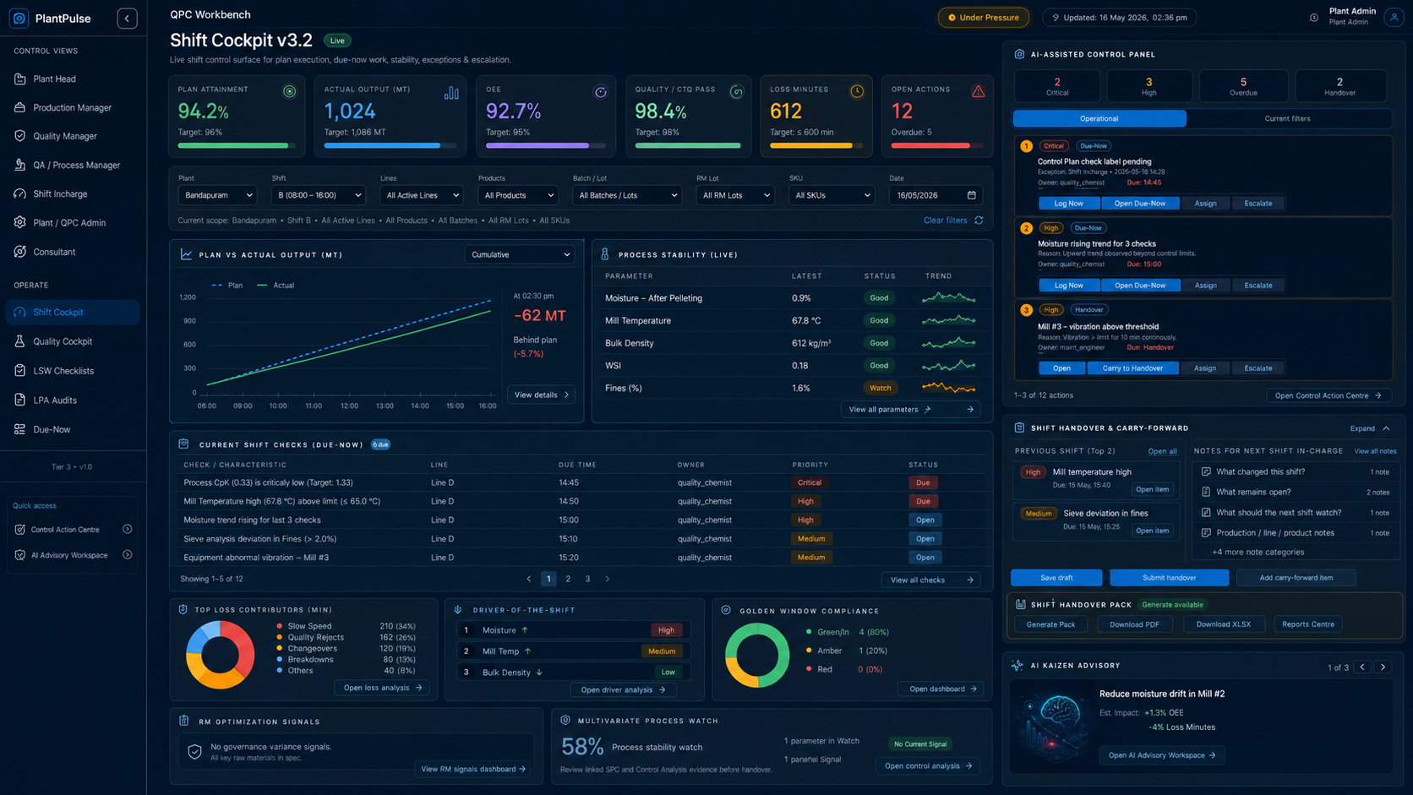Click the Process Stability thermometer icon
1413x795 pixels.
pyautogui.click(x=605, y=254)
